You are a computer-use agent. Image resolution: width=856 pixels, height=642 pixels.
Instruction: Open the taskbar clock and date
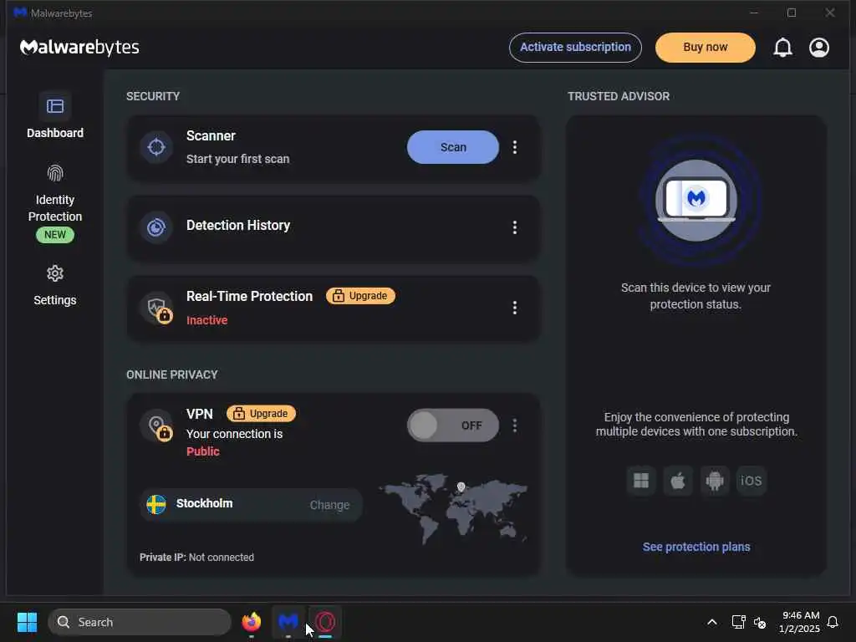pyautogui.click(x=800, y=622)
